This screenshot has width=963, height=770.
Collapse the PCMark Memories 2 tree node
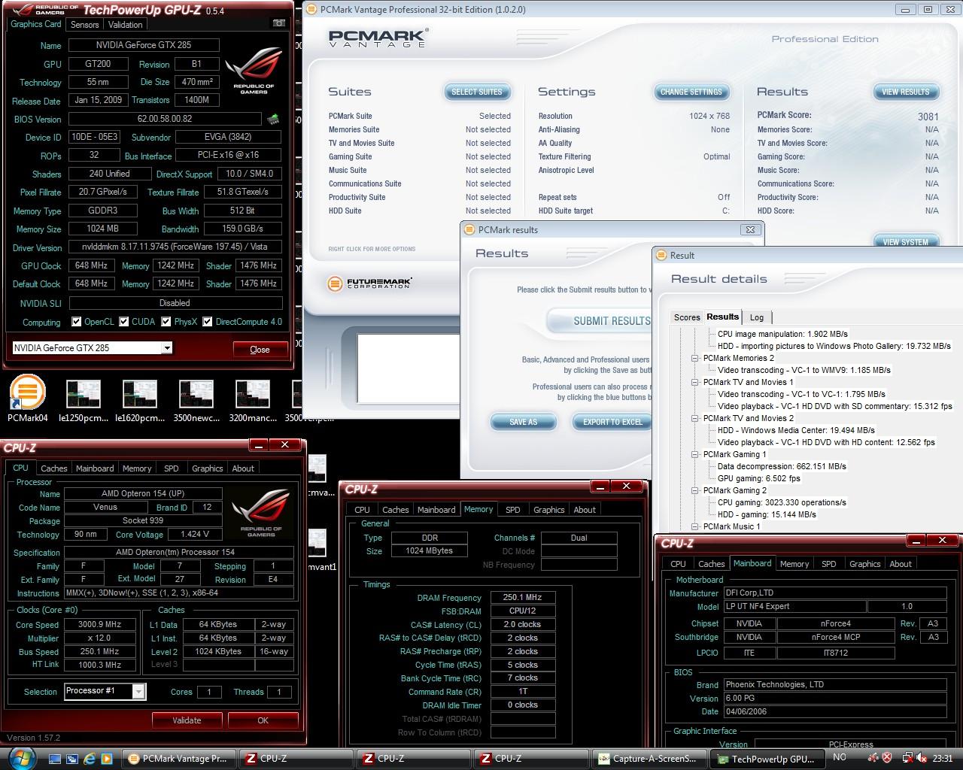pyautogui.click(x=695, y=358)
